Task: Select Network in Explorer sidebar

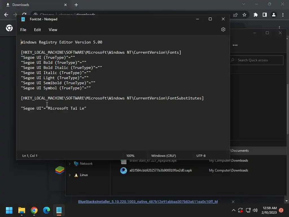Action: point(86,164)
